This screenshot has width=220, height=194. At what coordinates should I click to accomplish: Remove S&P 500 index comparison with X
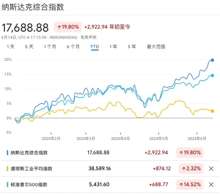(211, 185)
